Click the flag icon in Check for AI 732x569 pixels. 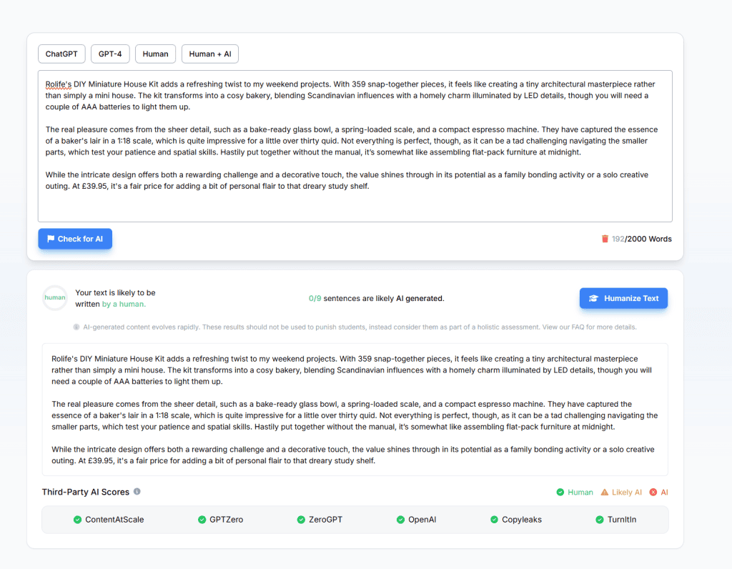(51, 239)
